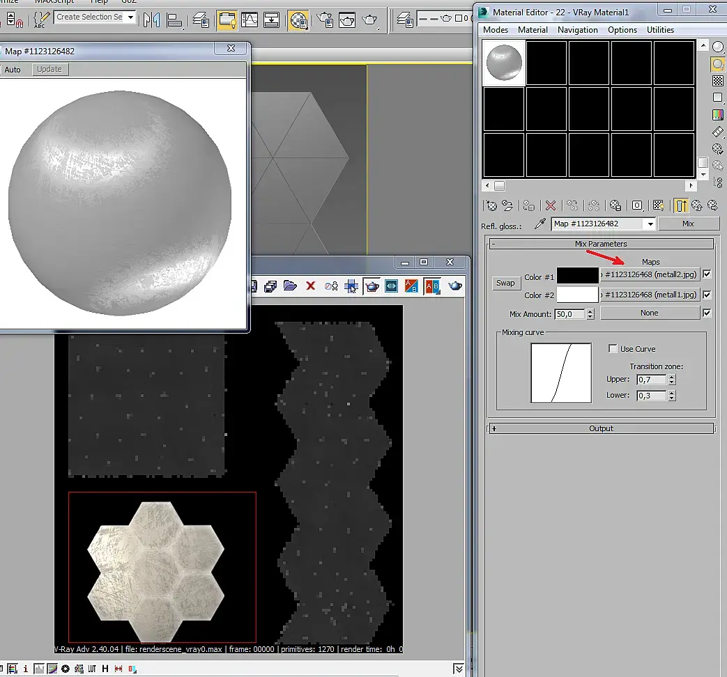This screenshot has height=677, width=727.
Task: Open Curve Editor from main toolbar
Action: [250, 20]
